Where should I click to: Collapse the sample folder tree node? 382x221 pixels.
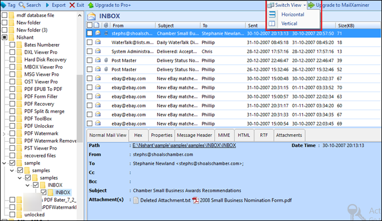point(4,163)
